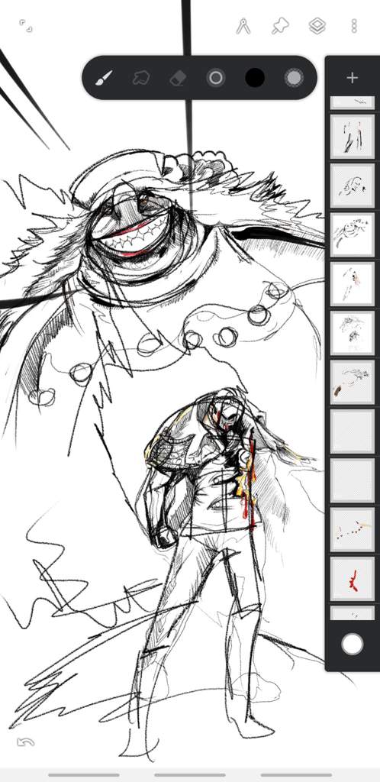Image resolution: width=380 pixels, height=782 pixels.
Task: Toggle the layers panel icon
Action: (317, 26)
